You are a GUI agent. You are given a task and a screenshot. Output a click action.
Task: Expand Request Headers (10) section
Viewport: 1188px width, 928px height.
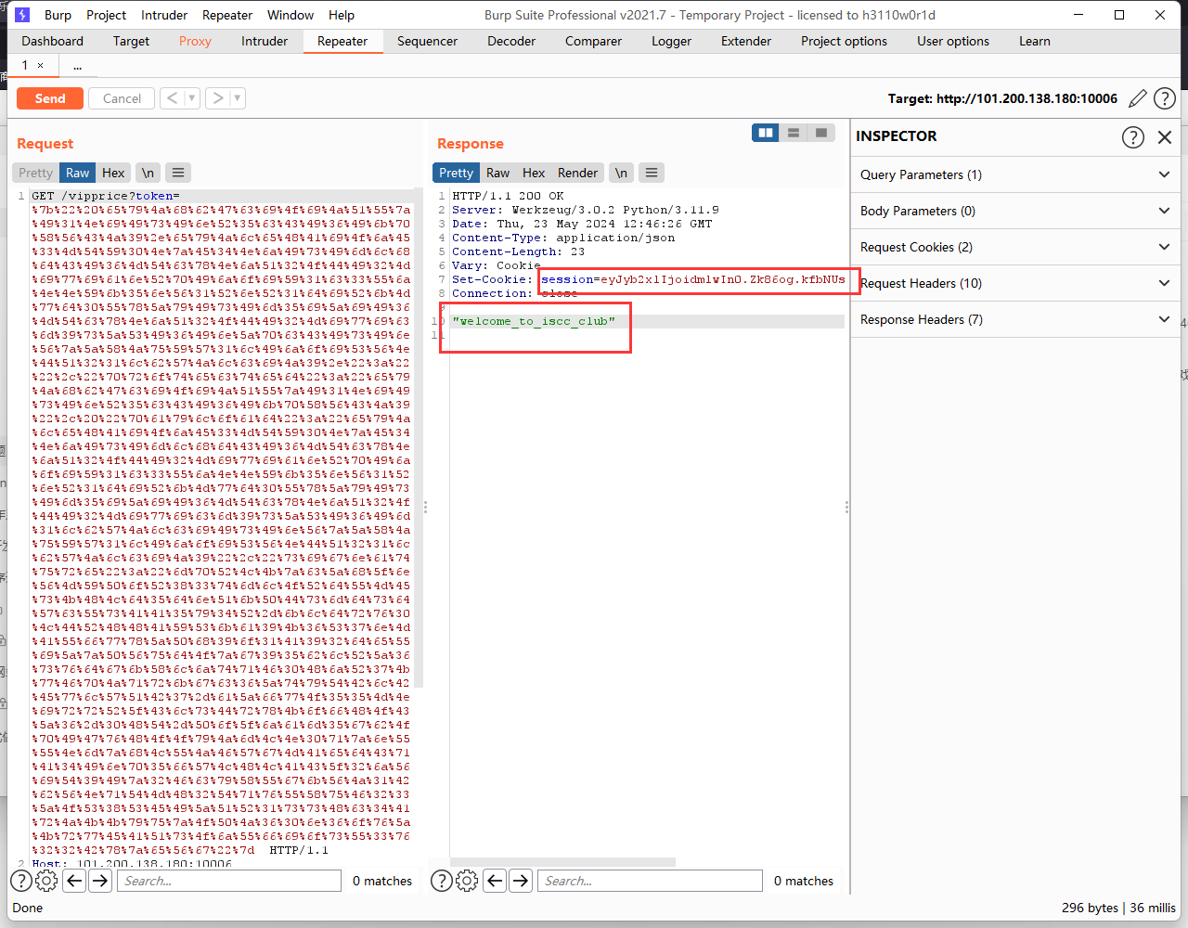pos(1014,283)
